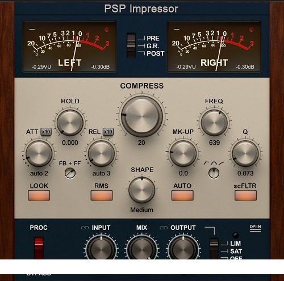This screenshot has width=284, height=281.
Task: Click the COMPRESS knob
Action: click(x=142, y=116)
